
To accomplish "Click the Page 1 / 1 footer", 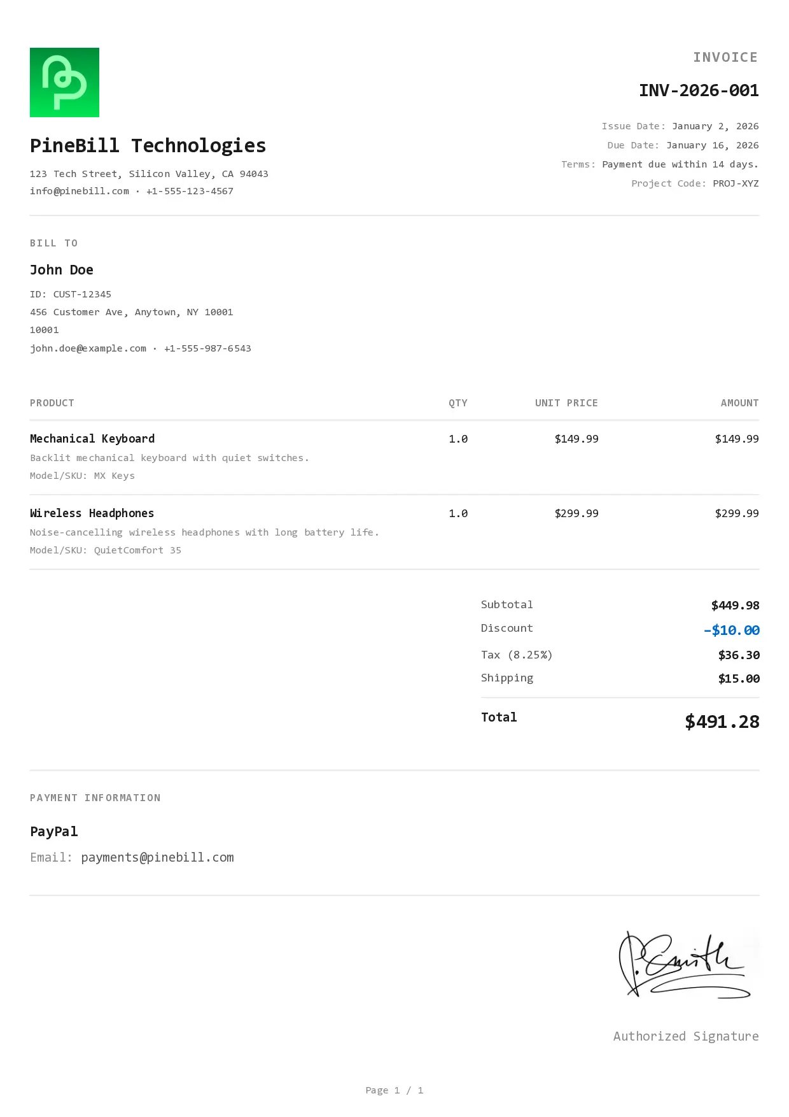I will click(x=394, y=1090).
